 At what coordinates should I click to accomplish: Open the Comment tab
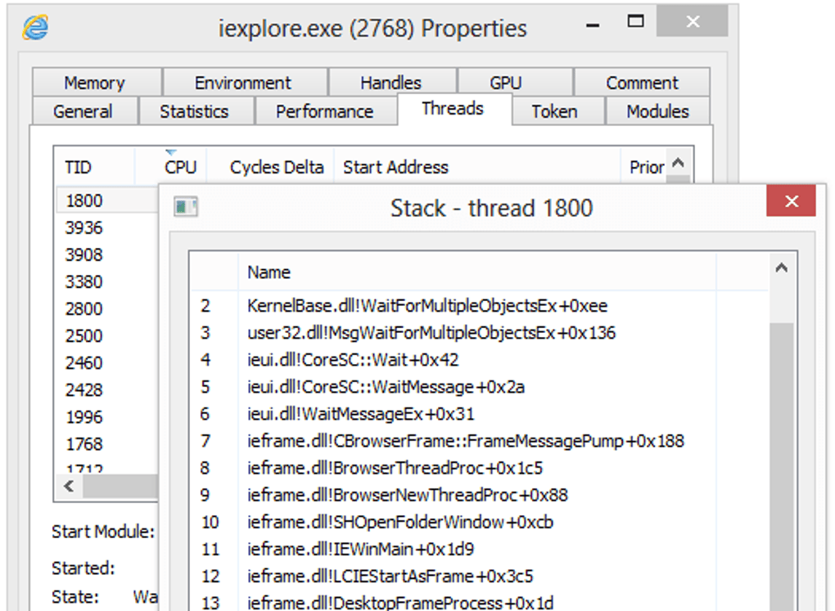click(x=643, y=83)
